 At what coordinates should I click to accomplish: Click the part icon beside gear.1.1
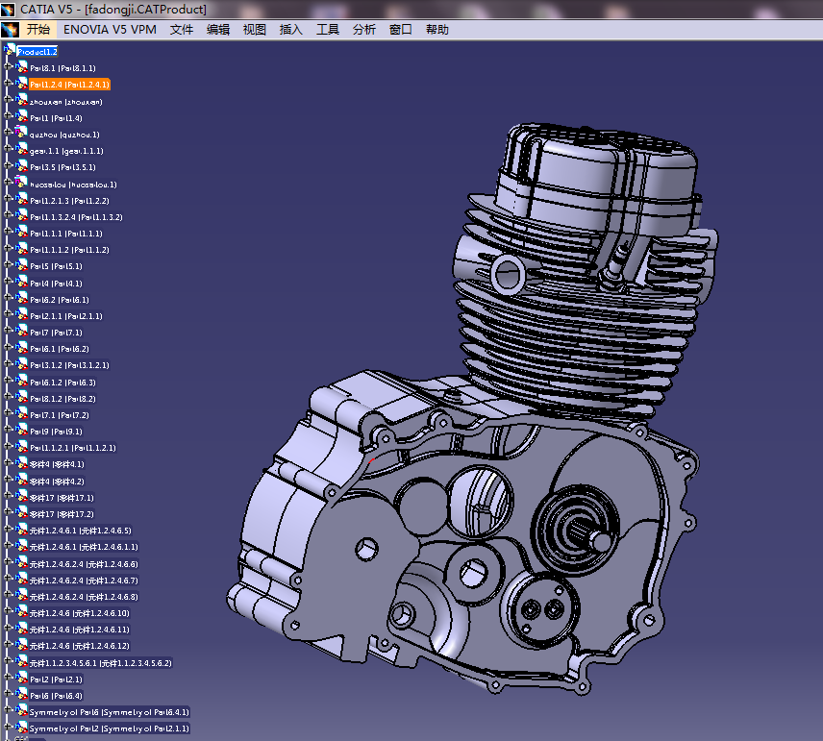point(21,149)
